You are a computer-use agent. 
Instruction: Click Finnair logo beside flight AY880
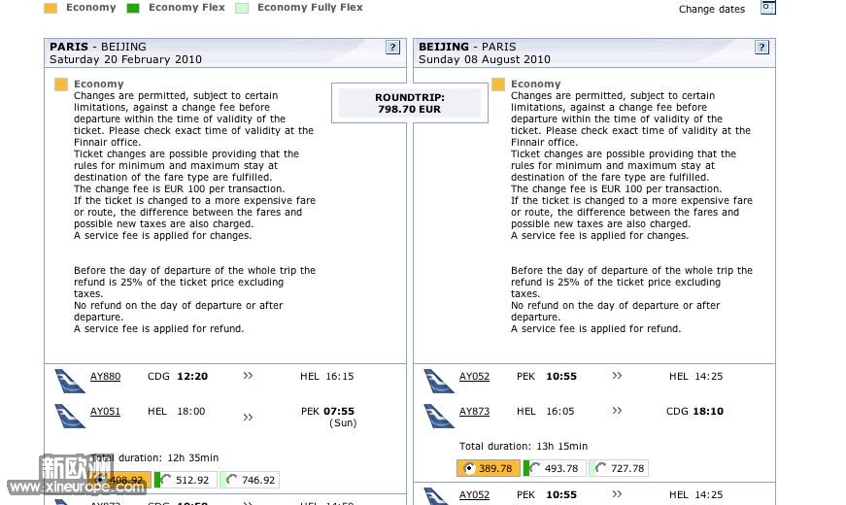[70, 380]
